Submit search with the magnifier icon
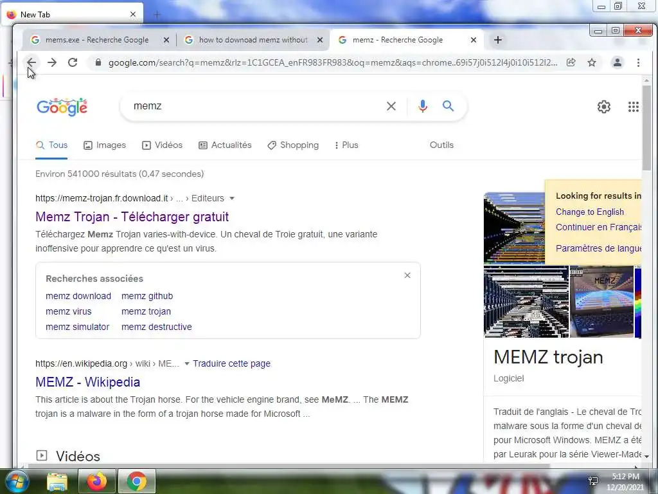Screen dimensions: 658x494 click(x=448, y=106)
